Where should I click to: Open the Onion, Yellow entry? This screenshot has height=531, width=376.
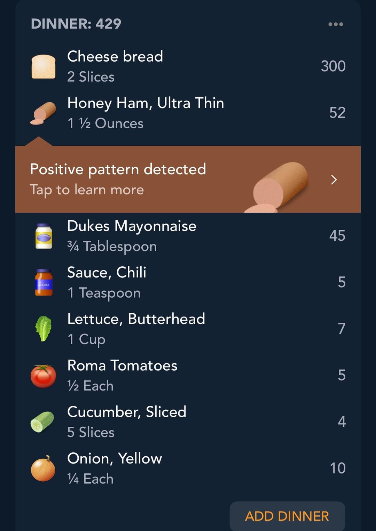pos(188,468)
